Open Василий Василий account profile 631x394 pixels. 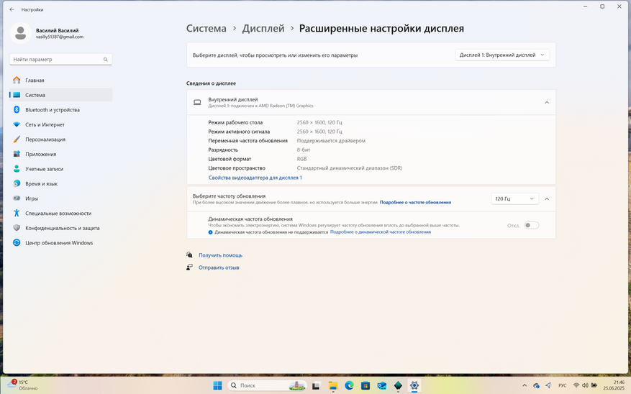[60, 33]
